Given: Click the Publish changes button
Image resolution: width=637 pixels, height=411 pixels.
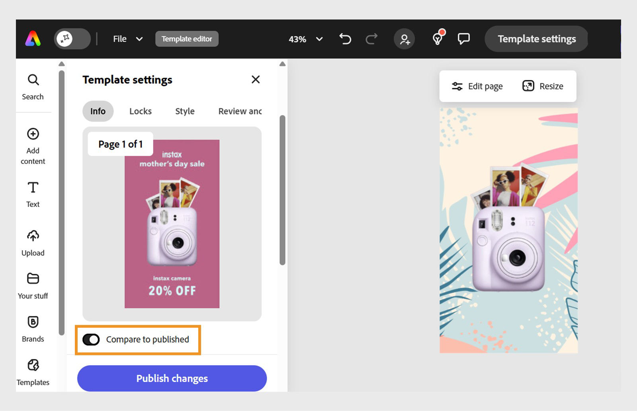Looking at the screenshot, I should pos(172,378).
